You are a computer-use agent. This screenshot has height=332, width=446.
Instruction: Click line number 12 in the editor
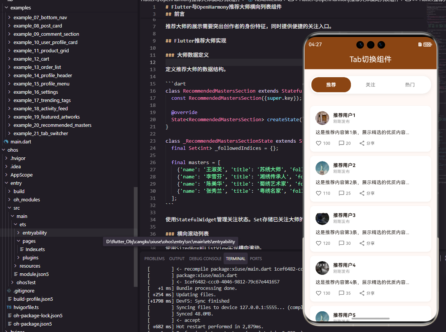[x=153, y=62]
